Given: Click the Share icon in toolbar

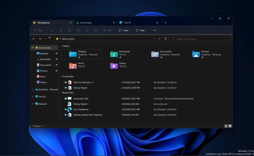Looking at the screenshot, I should [87, 30].
